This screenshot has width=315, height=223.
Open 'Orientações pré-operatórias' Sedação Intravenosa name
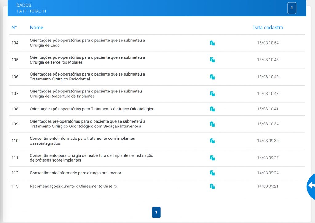88,124
